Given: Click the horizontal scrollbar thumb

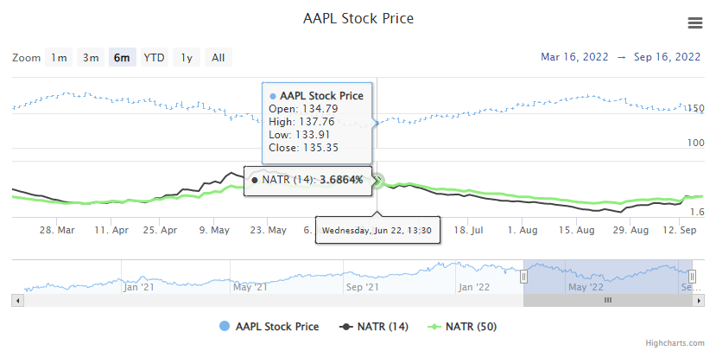Looking at the screenshot, I should click(607, 300).
